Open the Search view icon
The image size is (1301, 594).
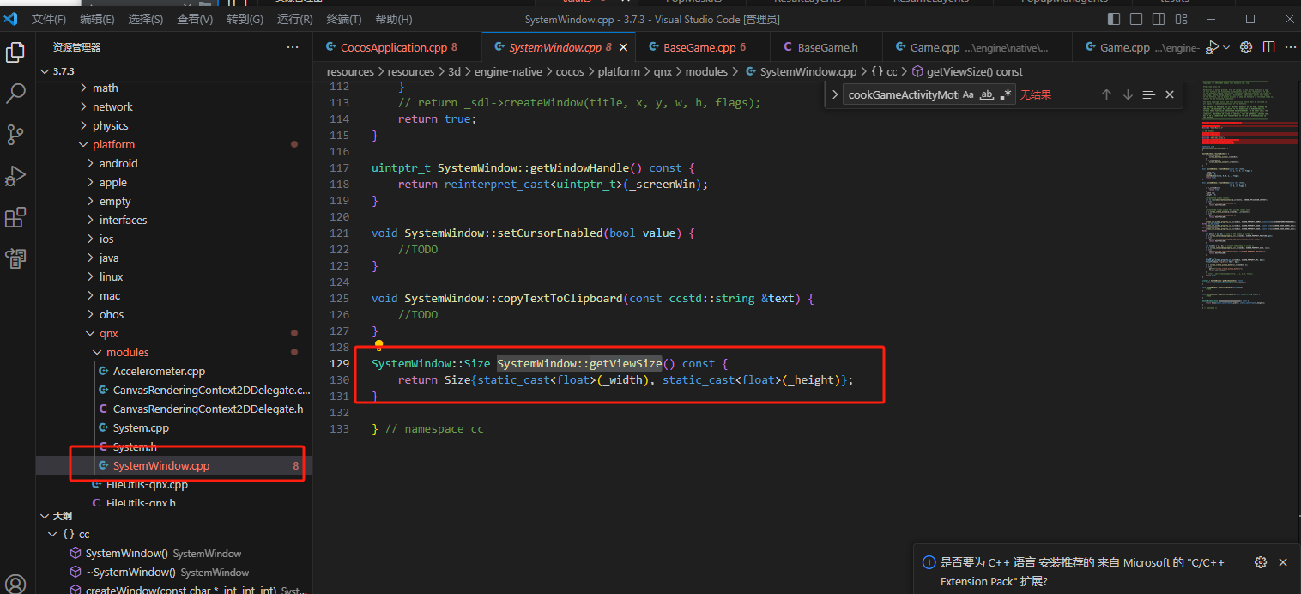15,94
